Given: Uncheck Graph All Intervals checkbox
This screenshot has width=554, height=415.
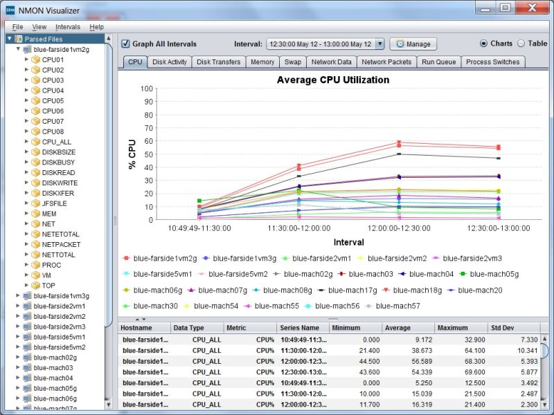Looking at the screenshot, I should click(x=125, y=44).
